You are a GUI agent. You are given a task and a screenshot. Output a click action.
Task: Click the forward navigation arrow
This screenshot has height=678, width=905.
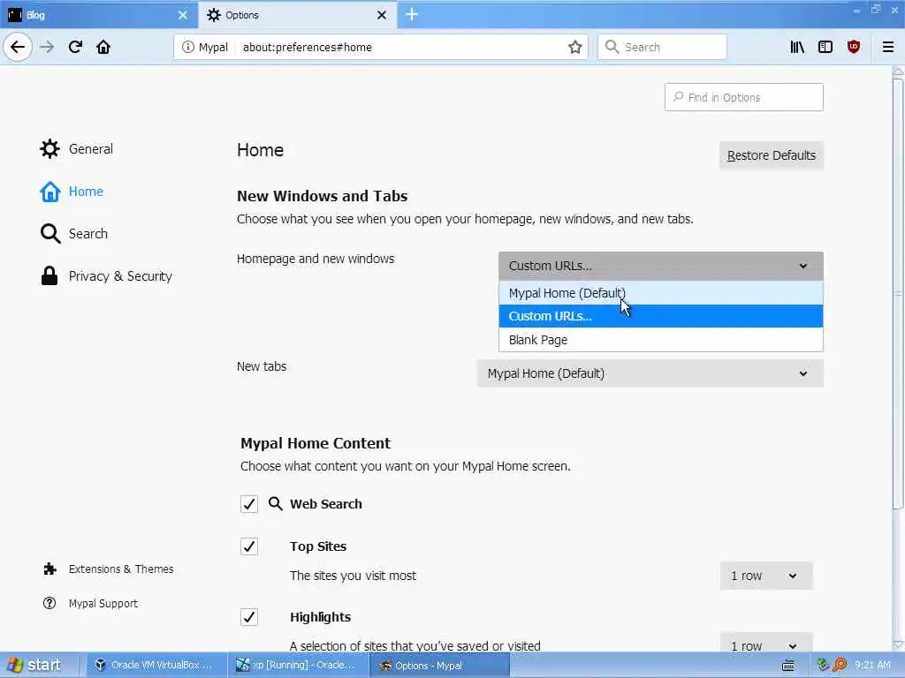pos(47,47)
